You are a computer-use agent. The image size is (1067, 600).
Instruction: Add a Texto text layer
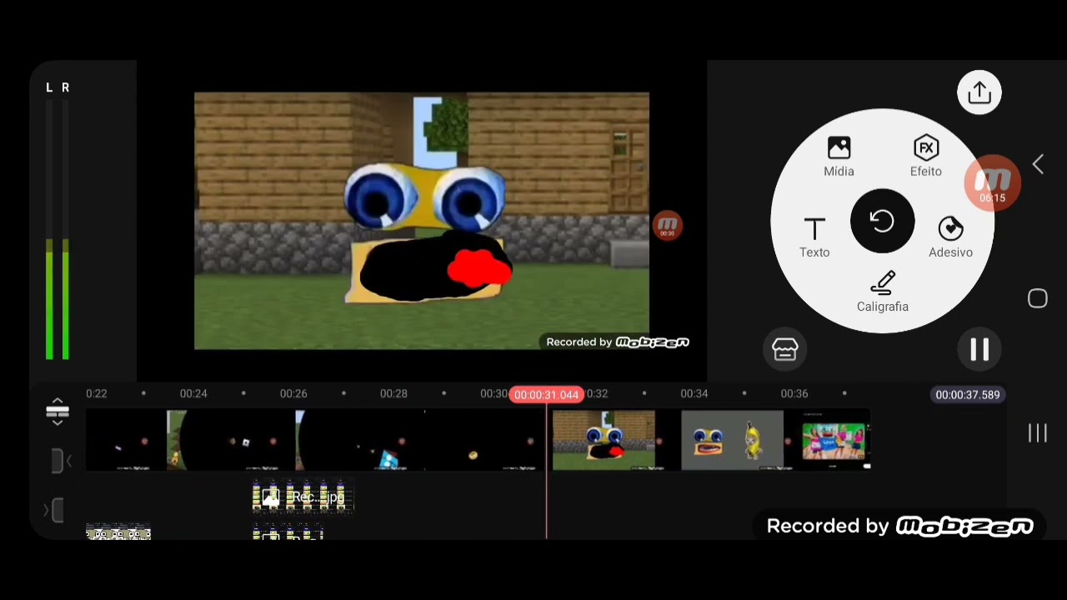pyautogui.click(x=814, y=237)
